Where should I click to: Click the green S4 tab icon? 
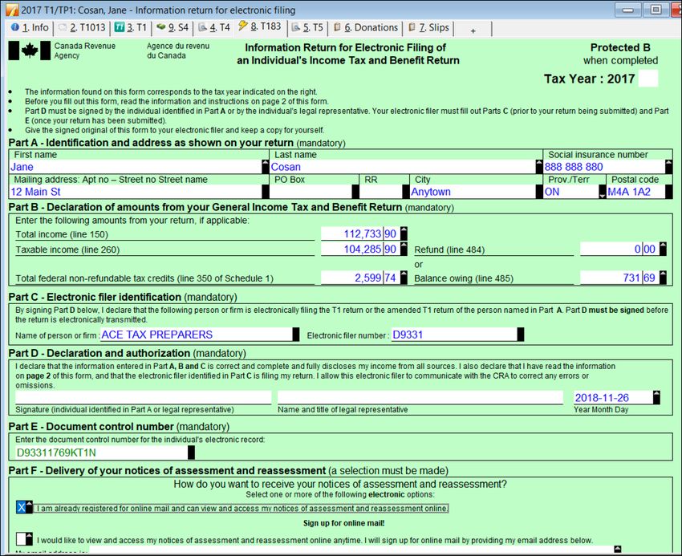pyautogui.click(x=161, y=27)
